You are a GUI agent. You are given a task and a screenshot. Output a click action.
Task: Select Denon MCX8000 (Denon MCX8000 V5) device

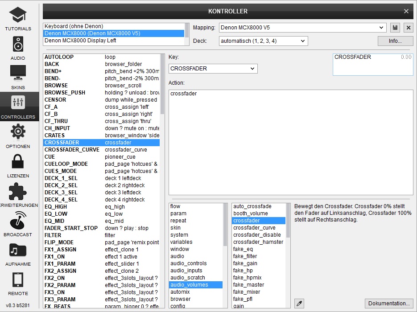pos(114,33)
